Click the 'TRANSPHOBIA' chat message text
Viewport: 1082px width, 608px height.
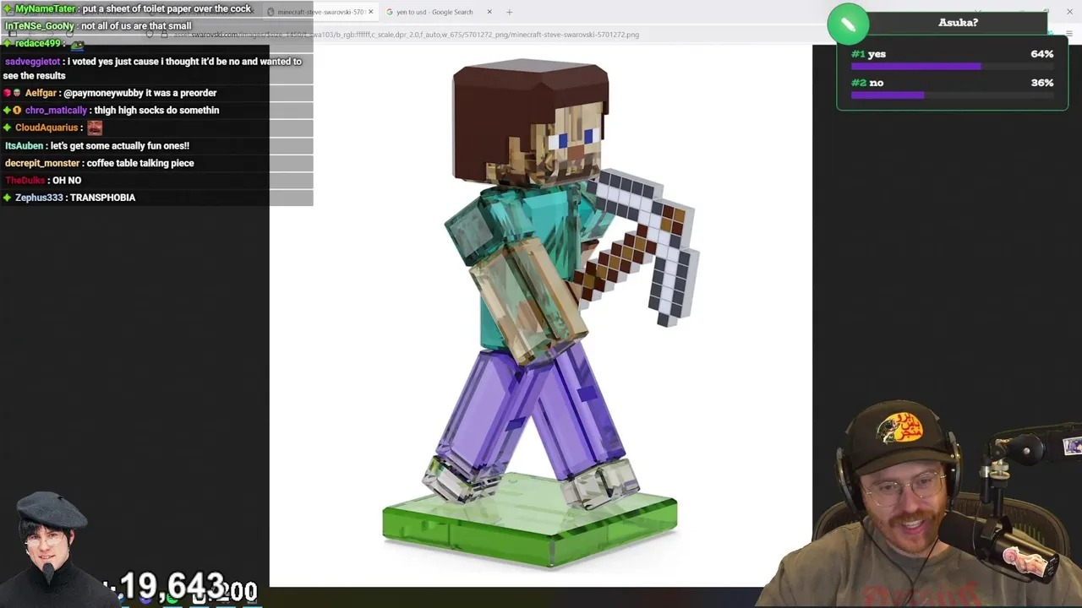click(102, 198)
